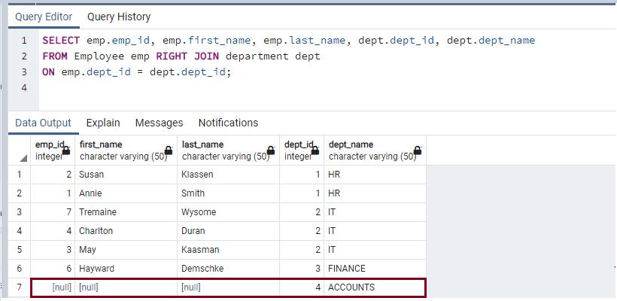The image size is (617, 301).
Task: Click lock icon on dept_id column
Action: pyautogui.click(x=315, y=151)
